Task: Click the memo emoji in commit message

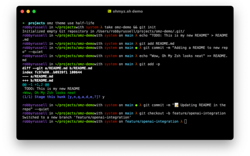Action: tap(177, 105)
